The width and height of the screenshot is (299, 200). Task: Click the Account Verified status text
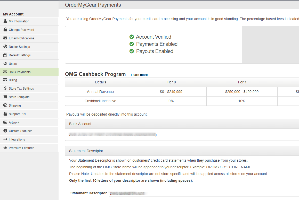[153, 37]
